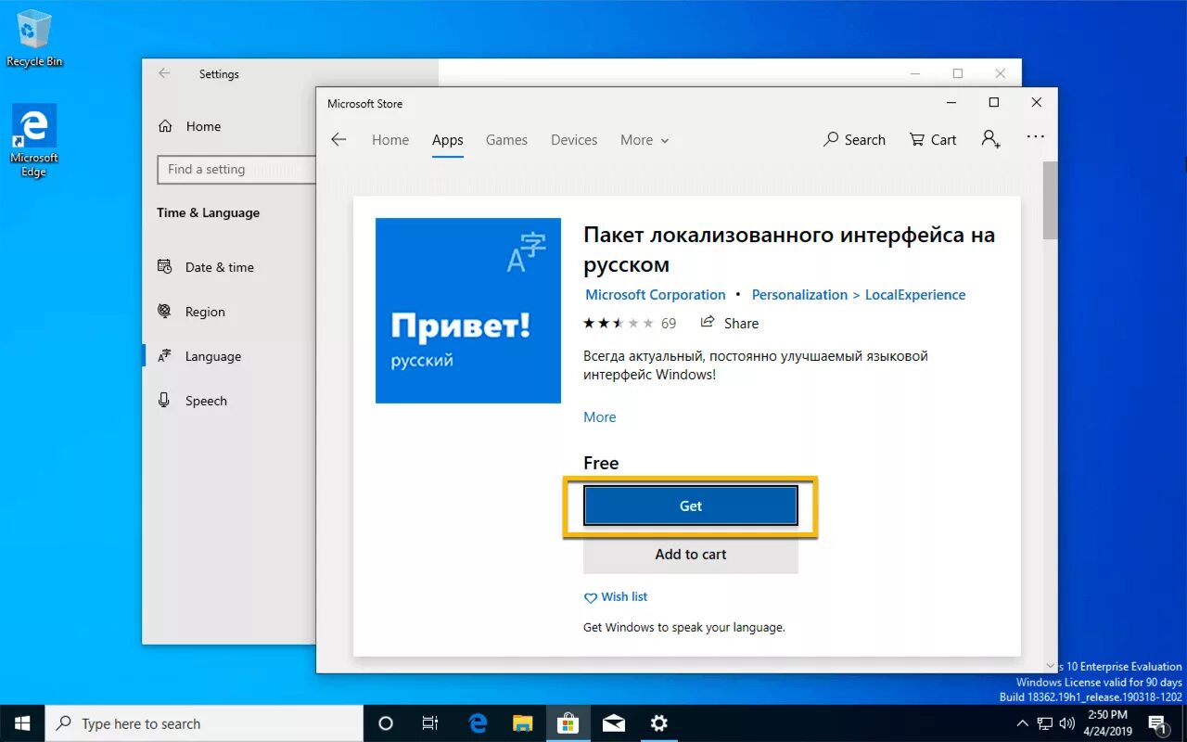
Task: Open Cortana from taskbar
Action: click(x=386, y=723)
